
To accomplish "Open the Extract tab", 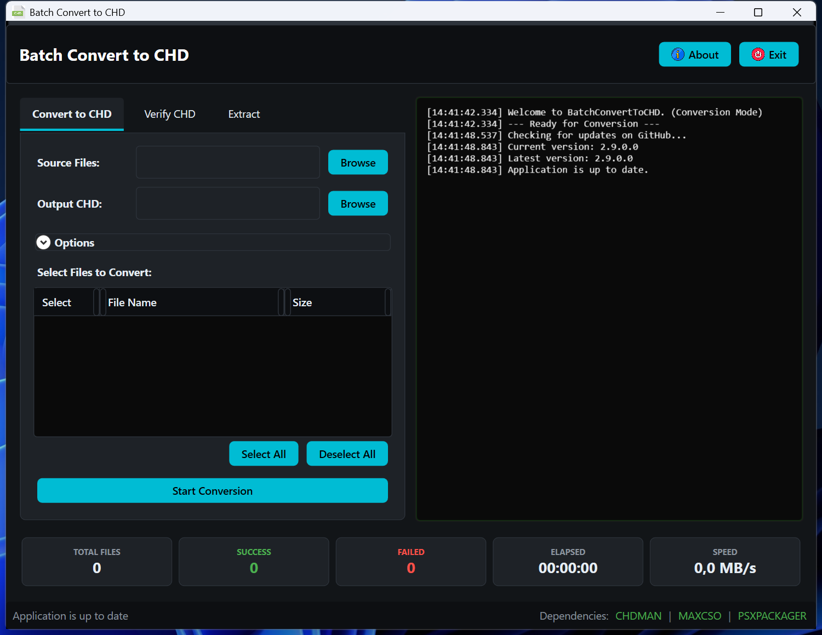I will click(244, 114).
